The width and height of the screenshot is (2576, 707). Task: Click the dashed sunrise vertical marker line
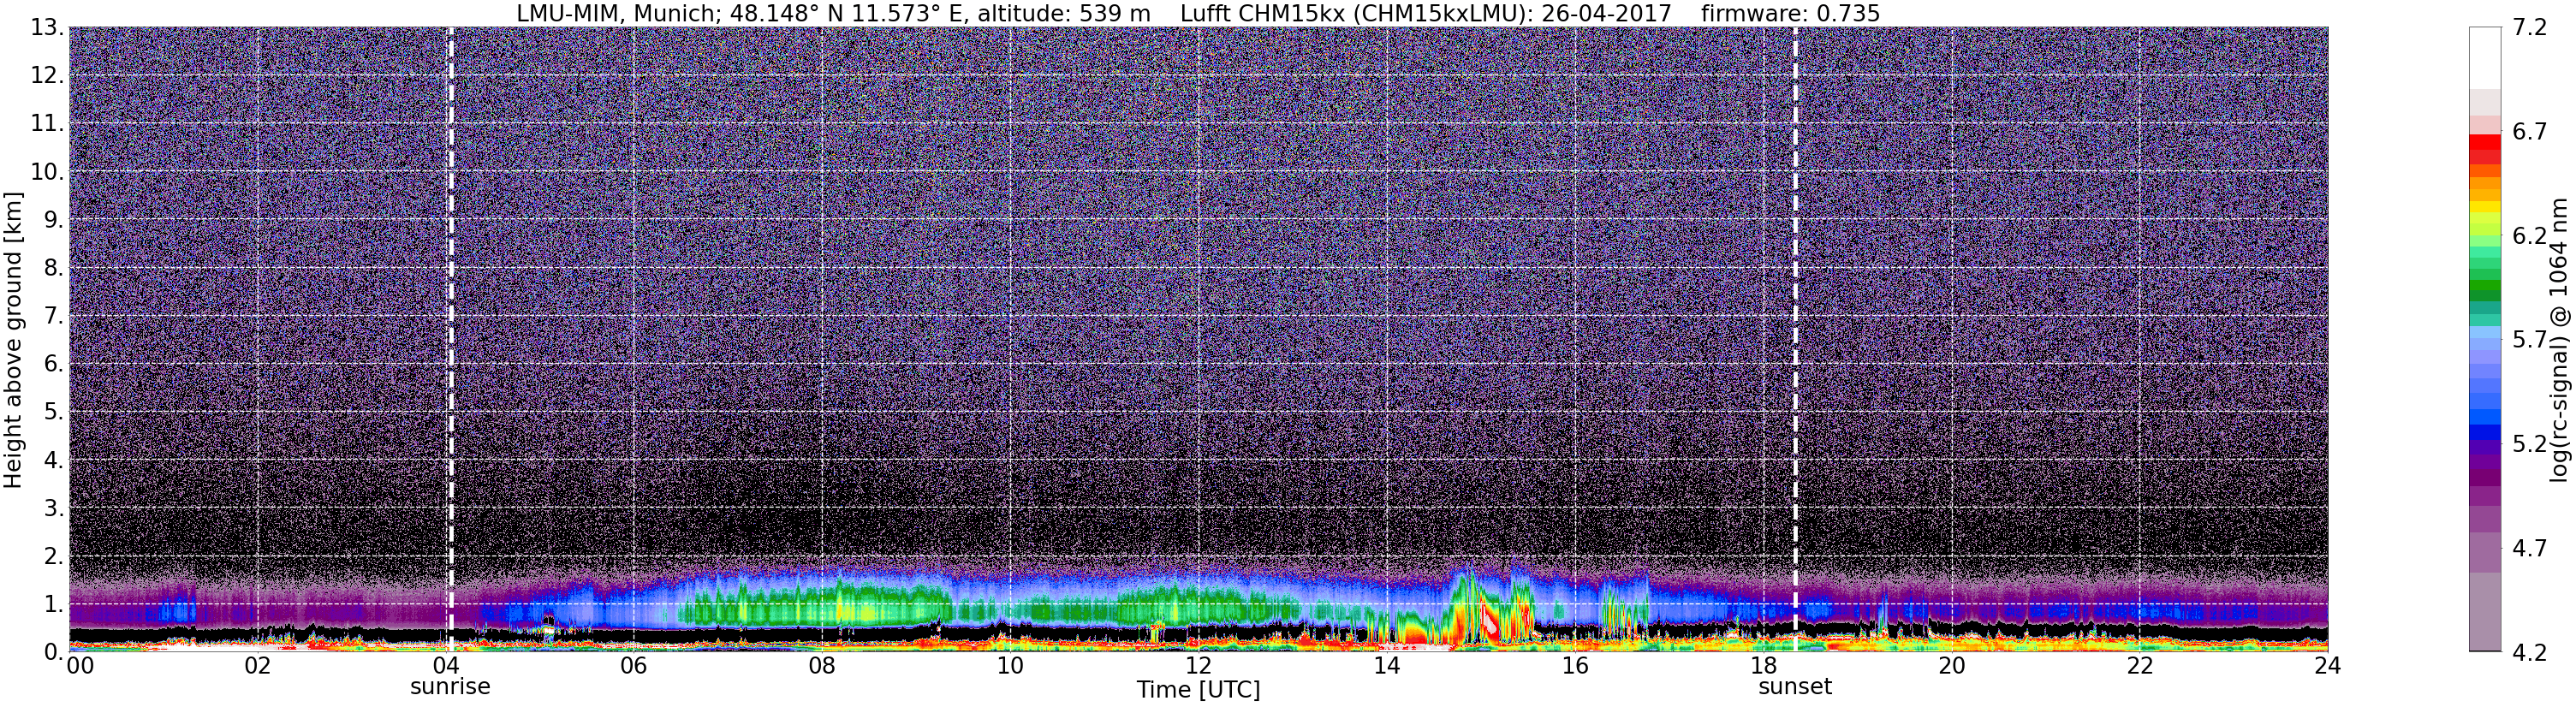click(x=450, y=340)
